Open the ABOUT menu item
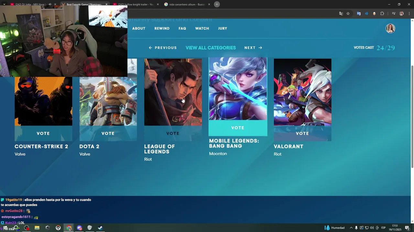 point(139,28)
